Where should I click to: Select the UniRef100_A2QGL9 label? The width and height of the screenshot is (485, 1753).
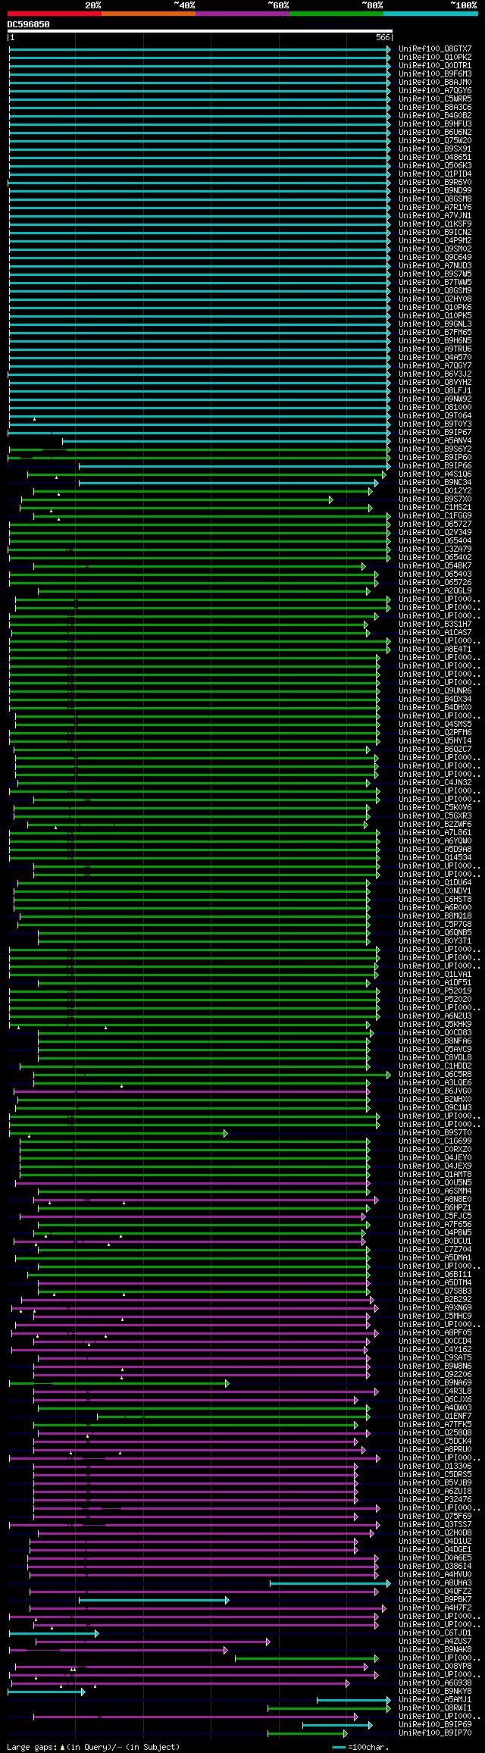point(435,591)
